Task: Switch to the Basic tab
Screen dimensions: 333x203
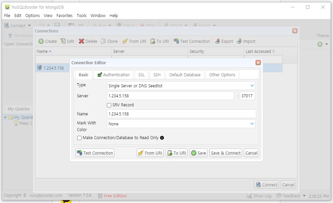Action: pyautogui.click(x=84, y=75)
